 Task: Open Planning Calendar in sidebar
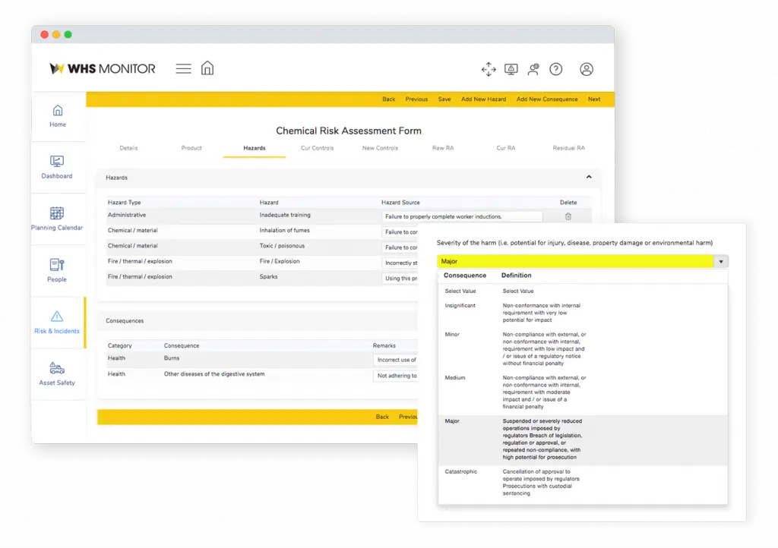[x=57, y=219]
